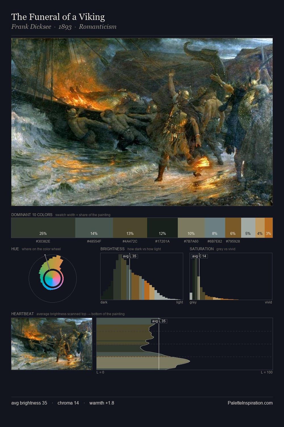Select the 4% tan swatch

pos(260,228)
